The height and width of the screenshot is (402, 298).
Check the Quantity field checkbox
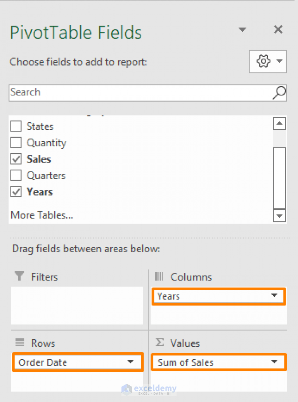pos(16,143)
